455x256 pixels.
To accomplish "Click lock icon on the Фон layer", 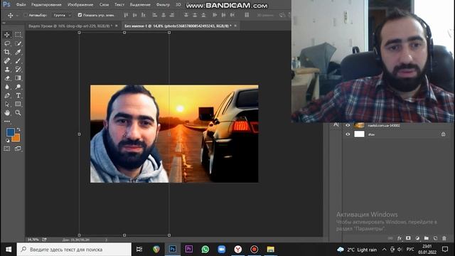I will point(443,134).
